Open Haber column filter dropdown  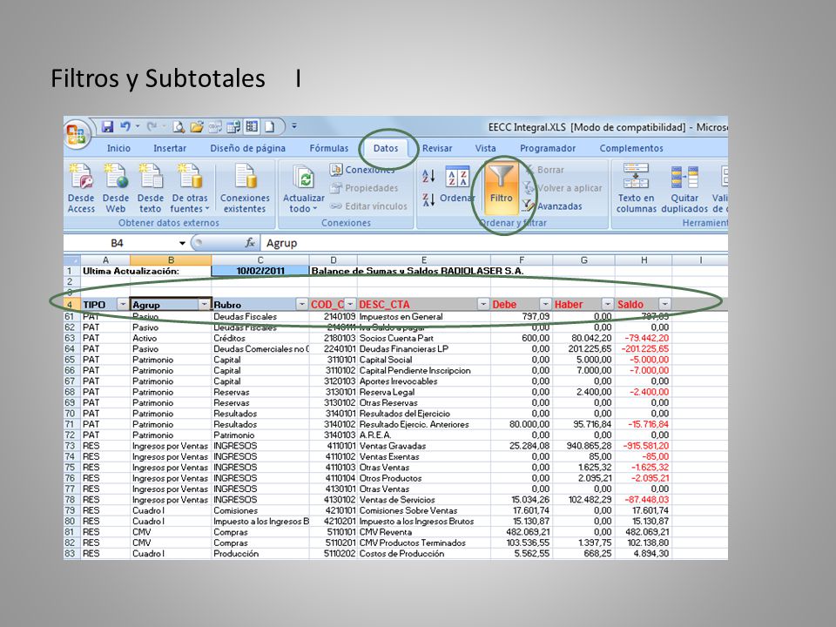[608, 305]
